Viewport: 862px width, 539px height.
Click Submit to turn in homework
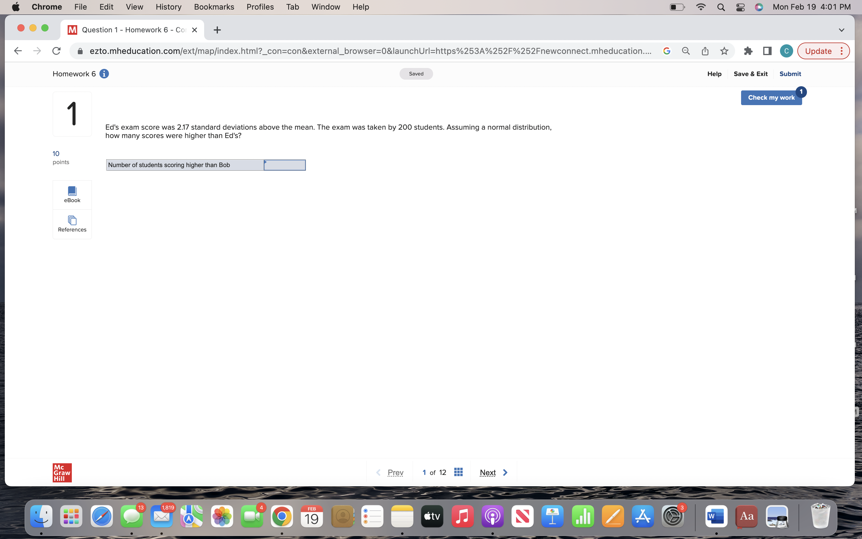tap(790, 73)
